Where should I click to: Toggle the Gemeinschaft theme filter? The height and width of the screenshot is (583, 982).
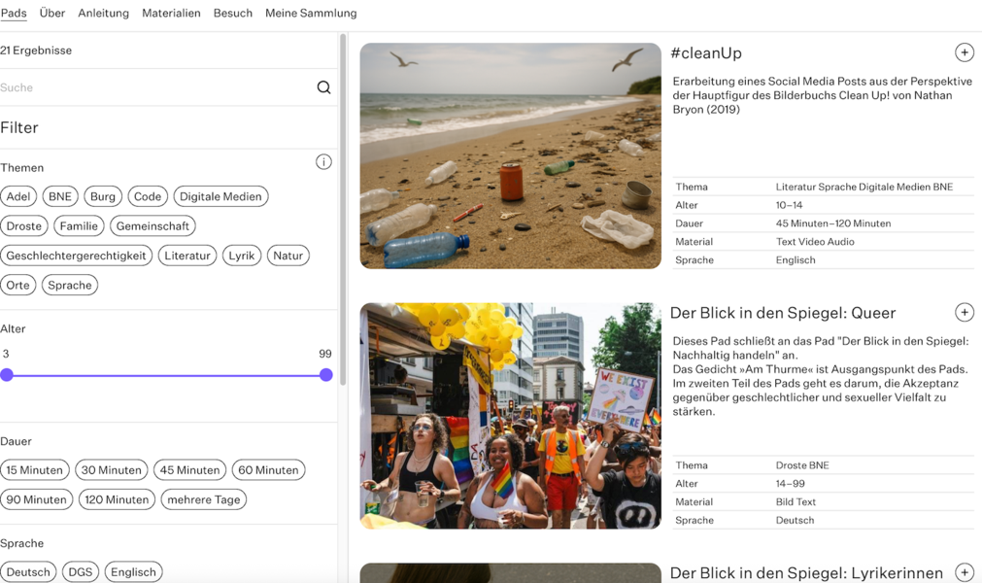pyautogui.click(x=152, y=226)
